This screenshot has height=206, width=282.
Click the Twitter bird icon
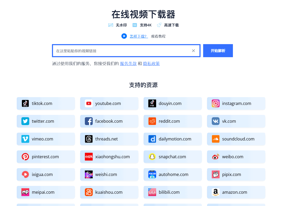pos(25,121)
